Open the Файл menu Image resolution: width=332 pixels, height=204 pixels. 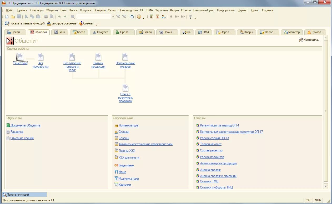click(x=9, y=10)
